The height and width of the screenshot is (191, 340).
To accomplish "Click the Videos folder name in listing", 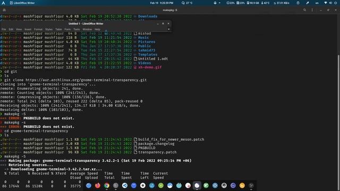I will (x=144, y=63).
